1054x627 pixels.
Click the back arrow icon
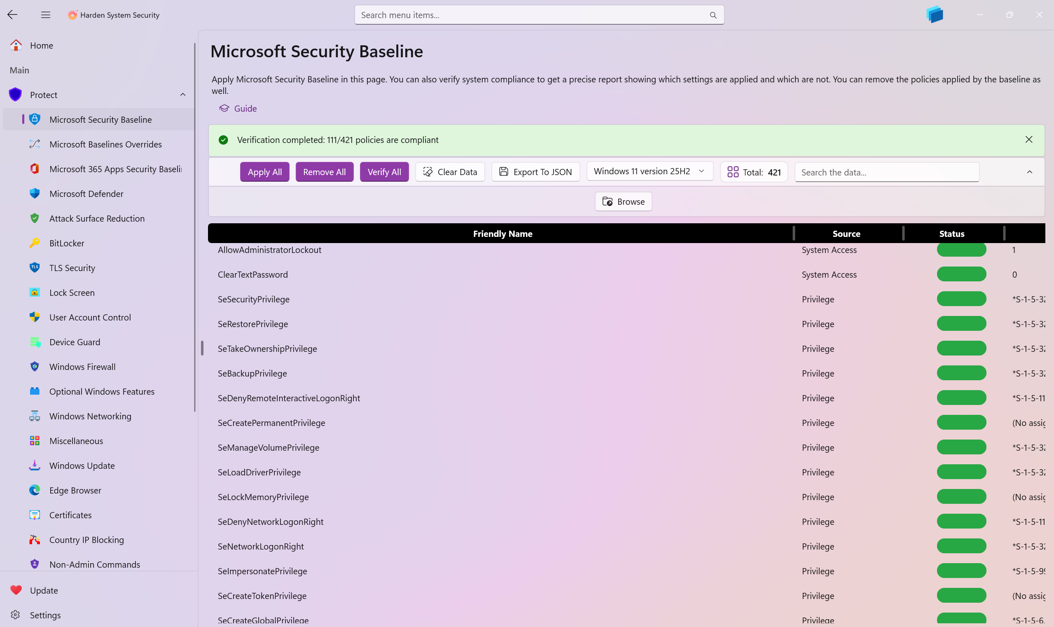click(x=12, y=15)
